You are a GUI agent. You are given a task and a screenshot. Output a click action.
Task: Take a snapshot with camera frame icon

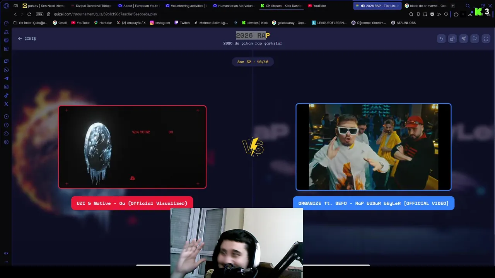tap(425, 14)
